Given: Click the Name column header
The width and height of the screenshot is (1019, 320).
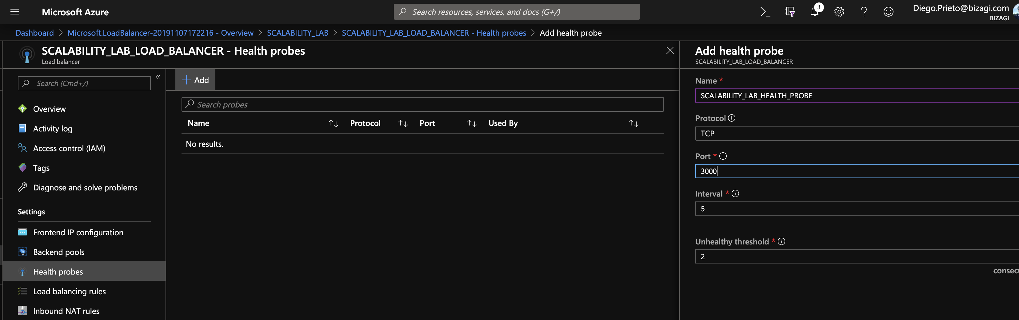Looking at the screenshot, I should tap(198, 123).
